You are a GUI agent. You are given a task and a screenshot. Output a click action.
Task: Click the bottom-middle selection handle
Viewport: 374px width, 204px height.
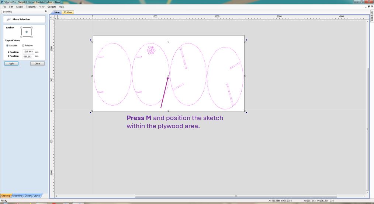pyautogui.click(x=169, y=111)
